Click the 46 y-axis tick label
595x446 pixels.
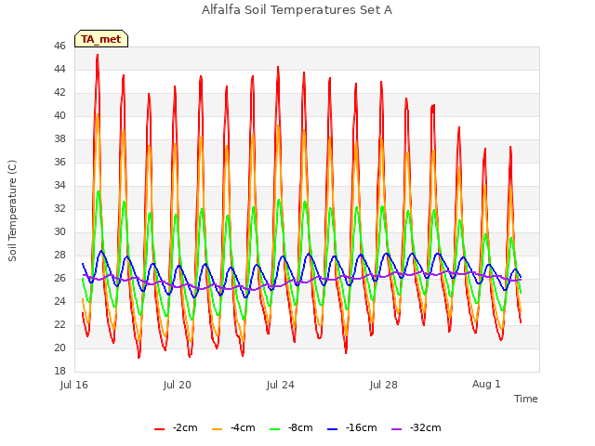pyautogui.click(x=59, y=46)
